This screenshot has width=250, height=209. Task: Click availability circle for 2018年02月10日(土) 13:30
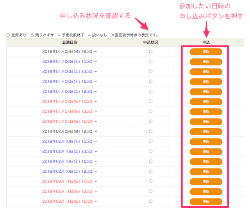tap(150, 151)
